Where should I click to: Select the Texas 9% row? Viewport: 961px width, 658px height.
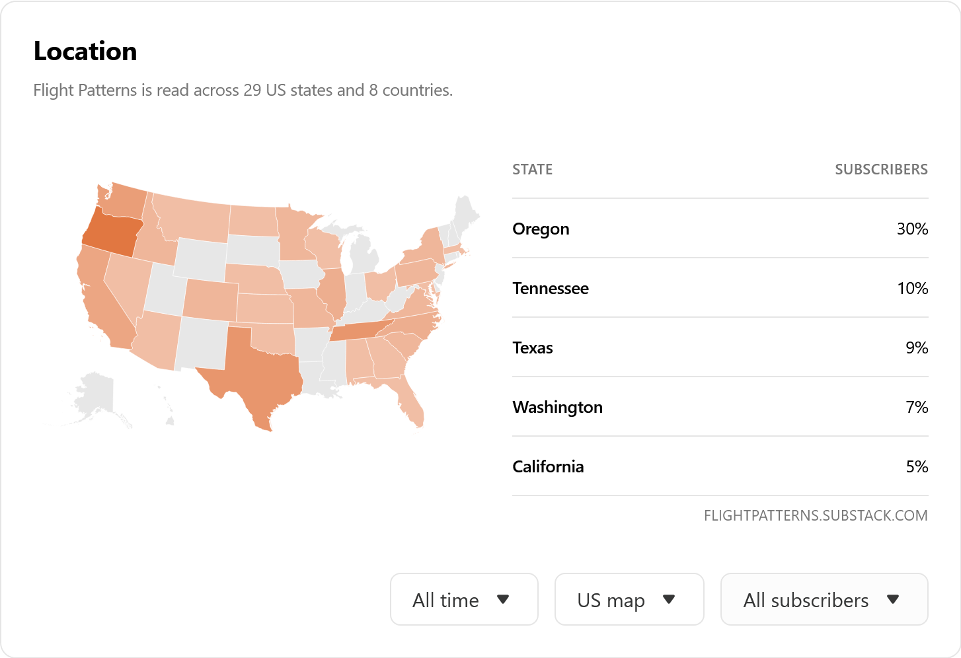(x=720, y=347)
